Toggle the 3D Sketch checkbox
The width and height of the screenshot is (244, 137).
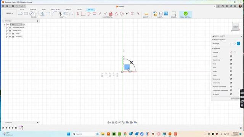click(x=231, y=94)
